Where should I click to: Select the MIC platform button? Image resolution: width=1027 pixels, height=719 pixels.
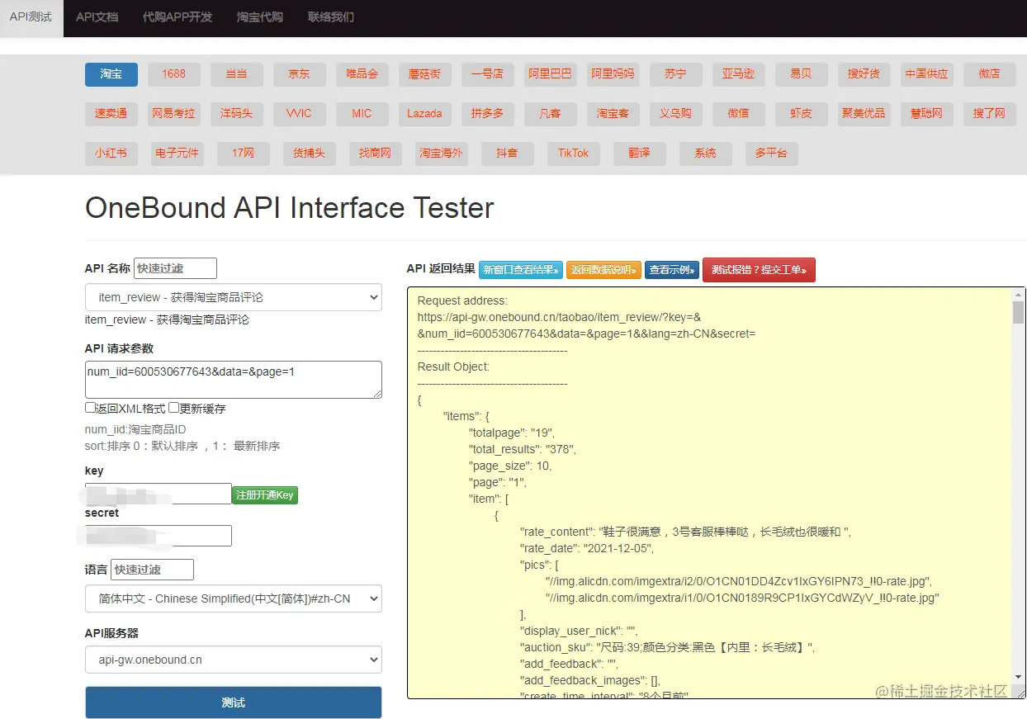coord(362,114)
